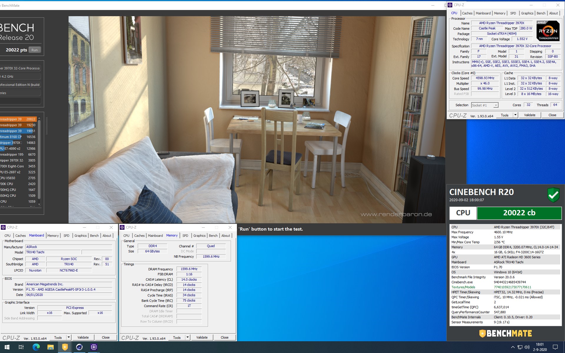
Task: Open SPD tab in top CPU-Z window
Action: click(513, 13)
